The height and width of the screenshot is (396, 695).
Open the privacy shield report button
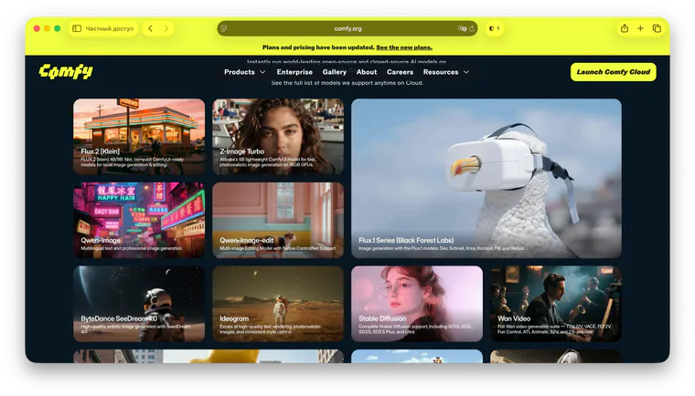[x=494, y=28]
